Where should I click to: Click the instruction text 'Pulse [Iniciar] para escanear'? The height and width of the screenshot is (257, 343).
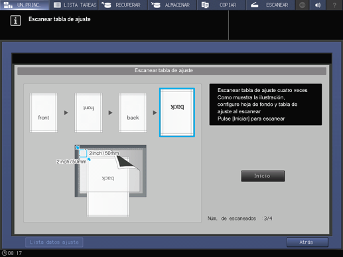pyautogui.click(x=251, y=119)
